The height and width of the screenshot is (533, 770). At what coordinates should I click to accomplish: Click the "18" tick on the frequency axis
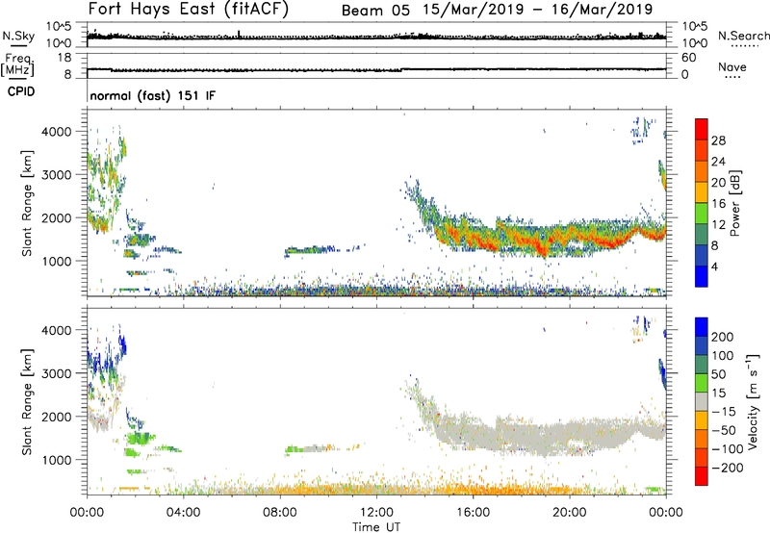pyautogui.click(x=64, y=58)
